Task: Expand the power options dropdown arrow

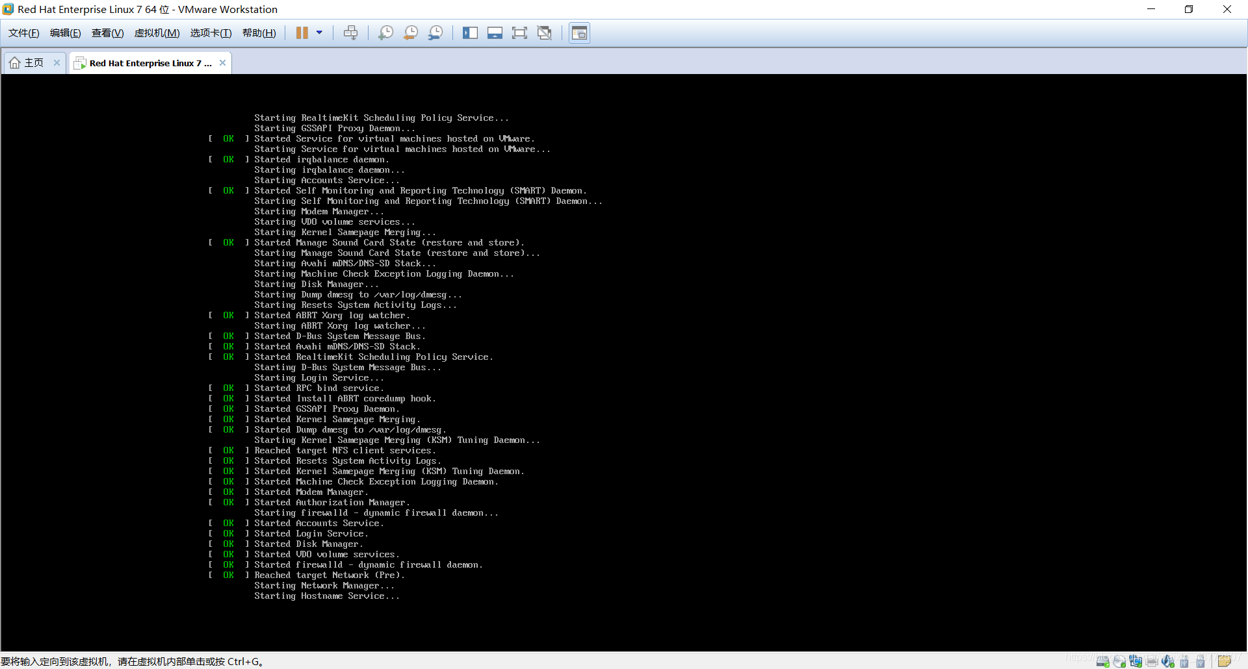Action: point(319,32)
